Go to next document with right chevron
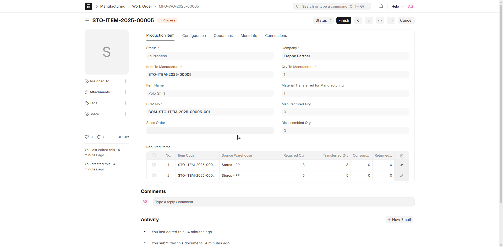 (x=369, y=20)
